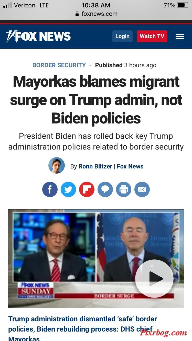Email article using envelope icon
This screenshot has width=192, height=341.
tap(142, 189)
